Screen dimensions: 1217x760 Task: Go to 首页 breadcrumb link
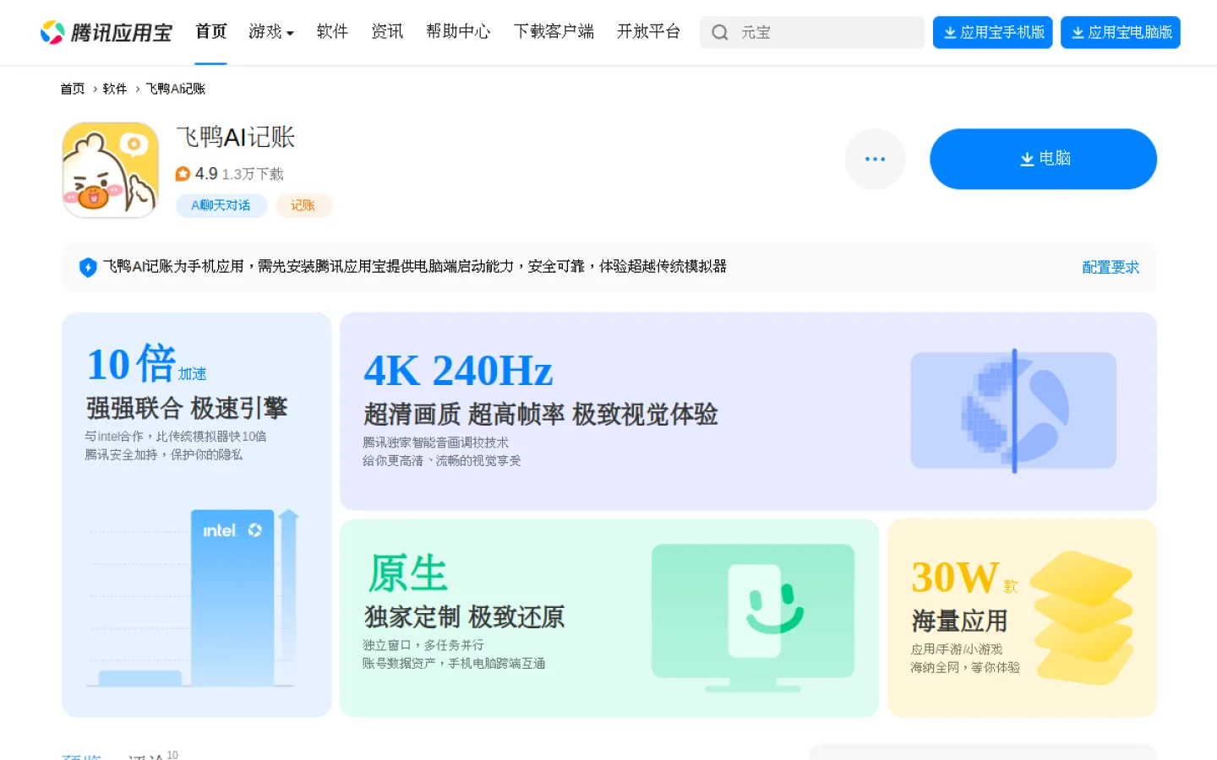click(73, 89)
